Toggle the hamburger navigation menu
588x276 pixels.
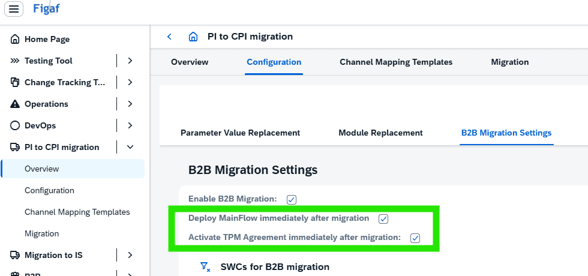[x=14, y=9]
